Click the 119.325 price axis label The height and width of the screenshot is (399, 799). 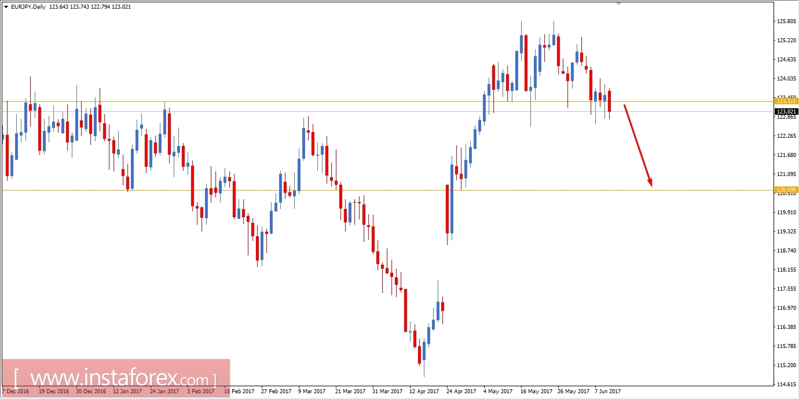787,232
